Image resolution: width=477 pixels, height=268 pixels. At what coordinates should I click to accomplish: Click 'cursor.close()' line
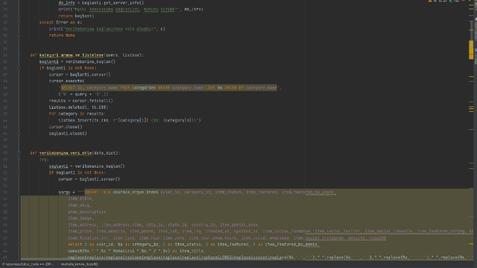[x=66, y=127]
